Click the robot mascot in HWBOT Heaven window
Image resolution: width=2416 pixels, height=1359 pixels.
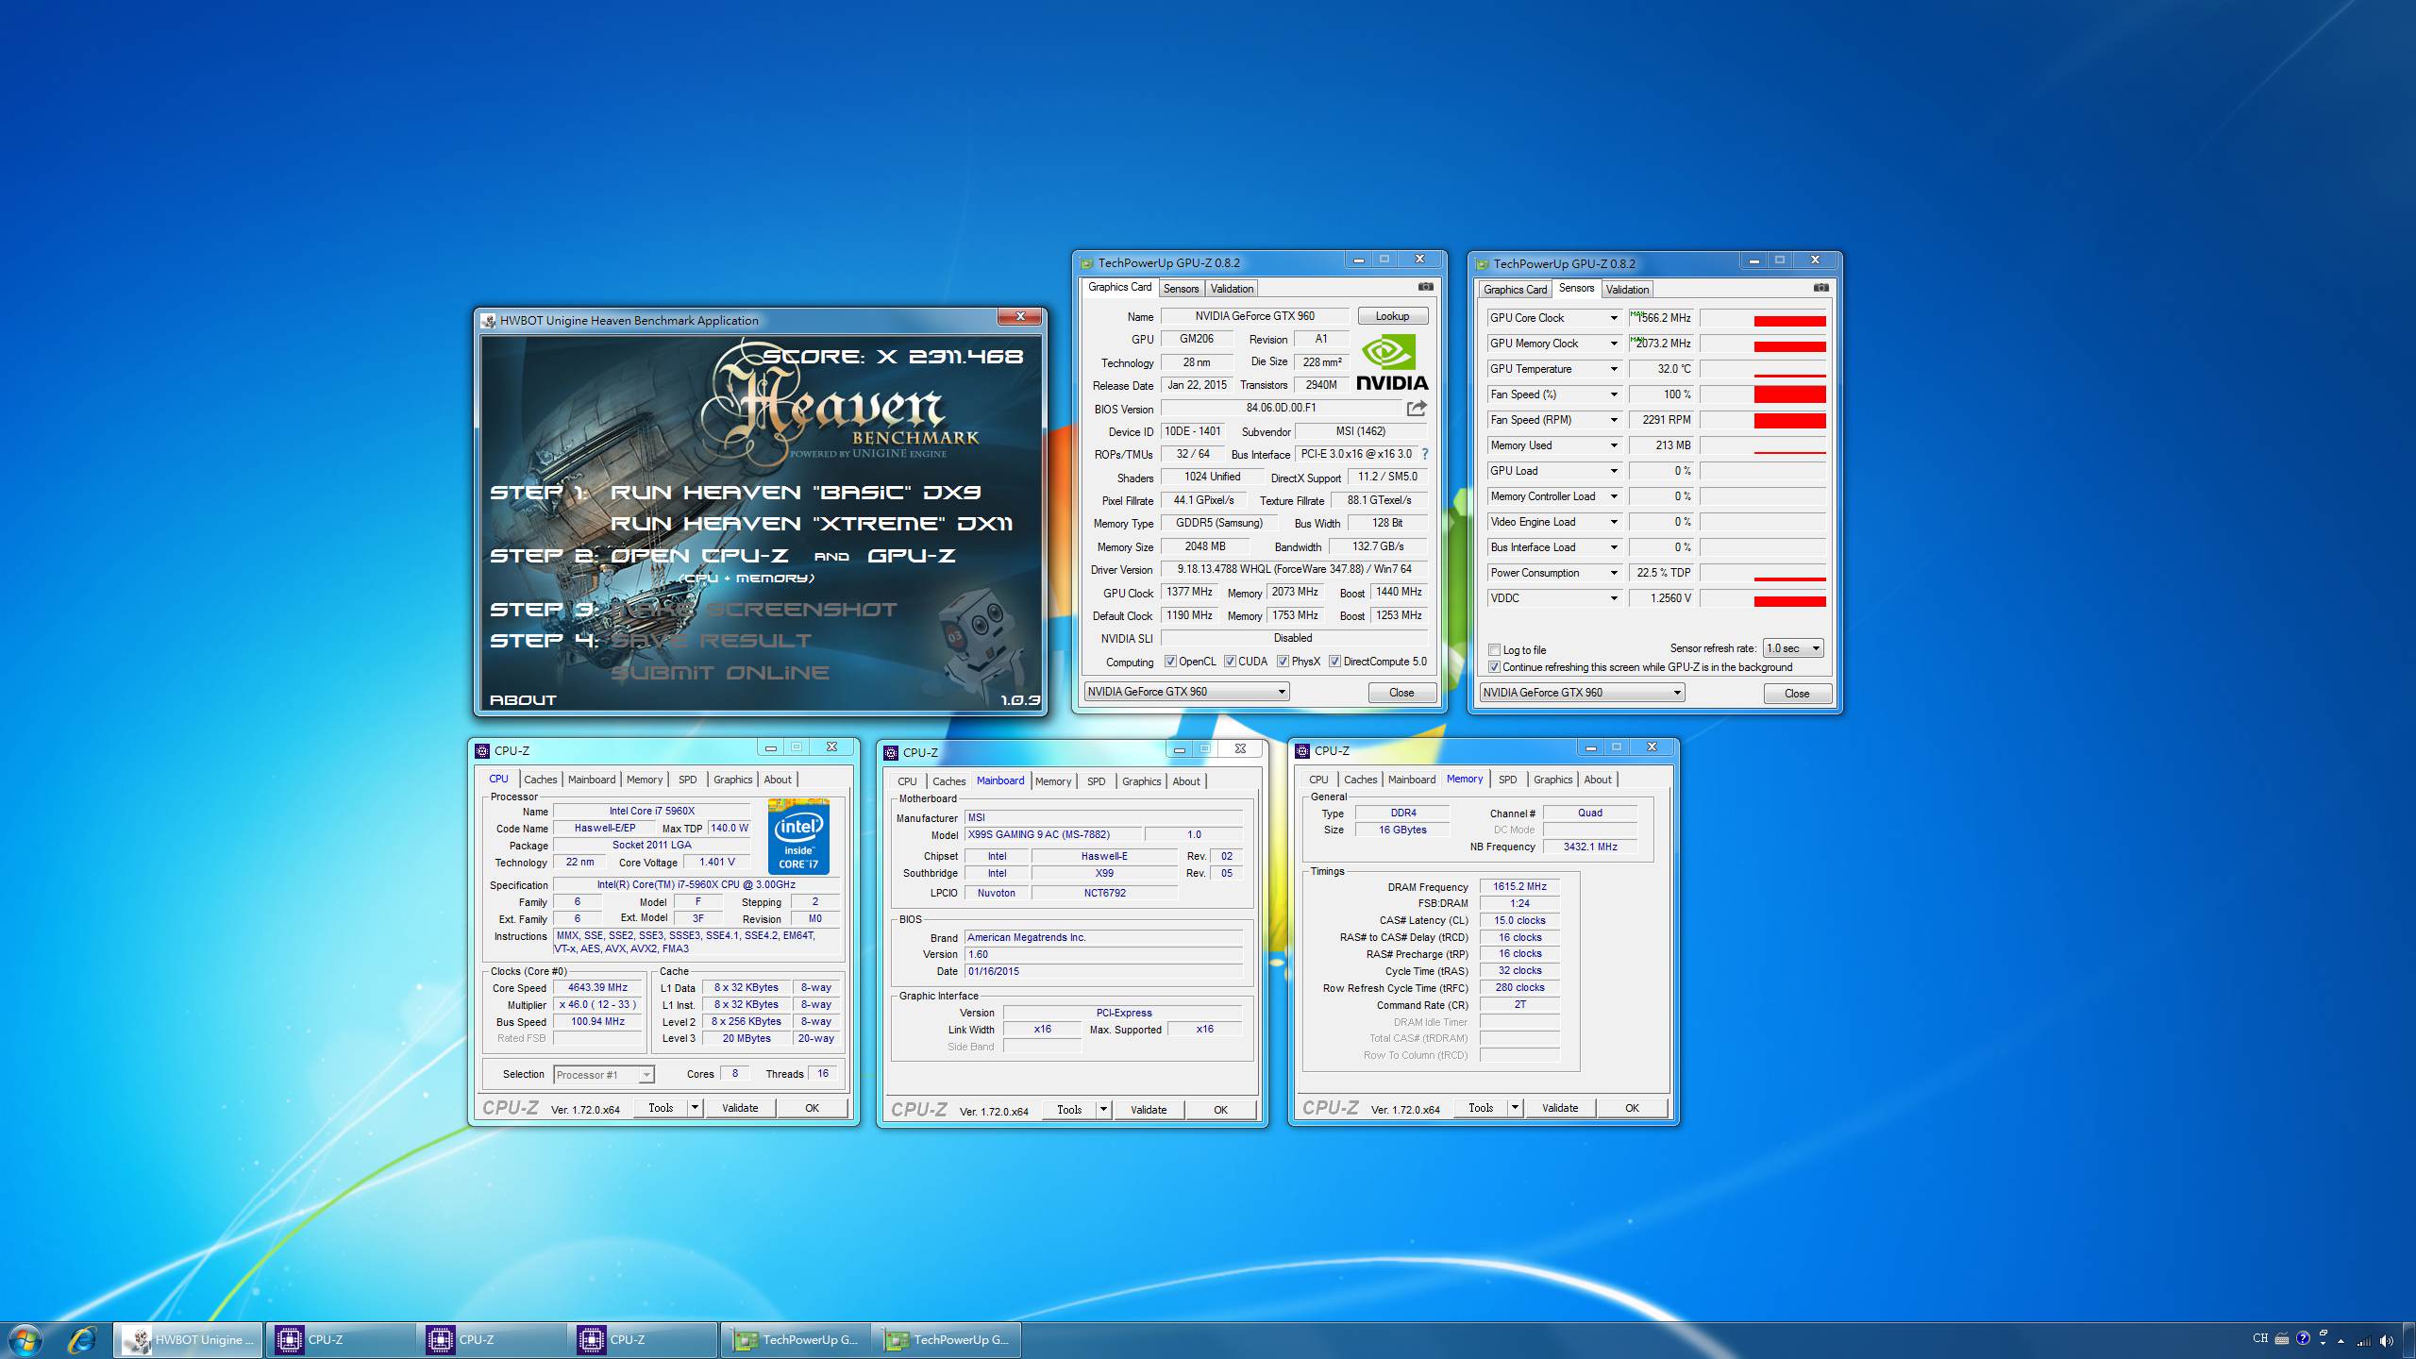click(x=976, y=644)
